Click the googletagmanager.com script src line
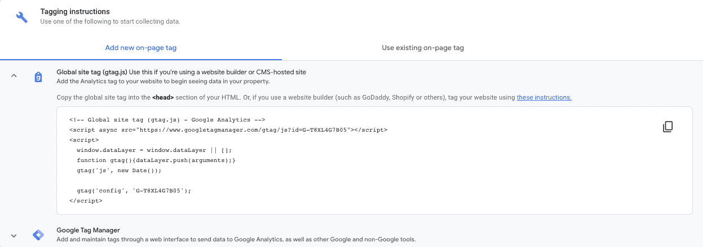The height and width of the screenshot is (247, 703). [x=228, y=130]
